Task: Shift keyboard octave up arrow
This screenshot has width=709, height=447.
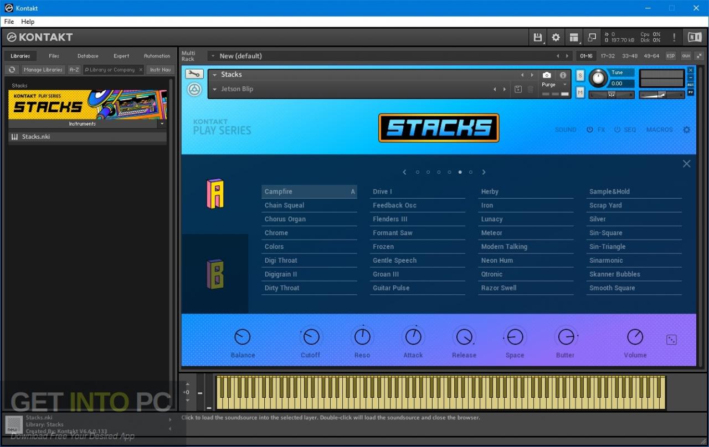Action: pos(187,383)
